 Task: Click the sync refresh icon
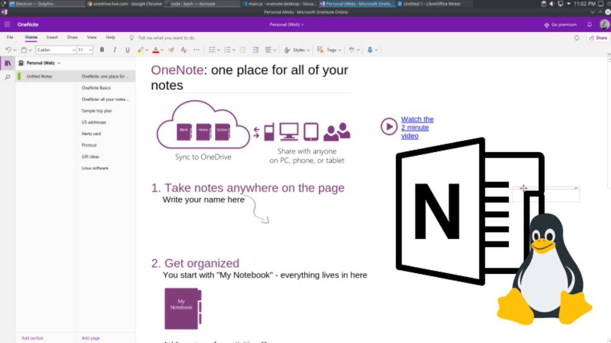(x=577, y=38)
